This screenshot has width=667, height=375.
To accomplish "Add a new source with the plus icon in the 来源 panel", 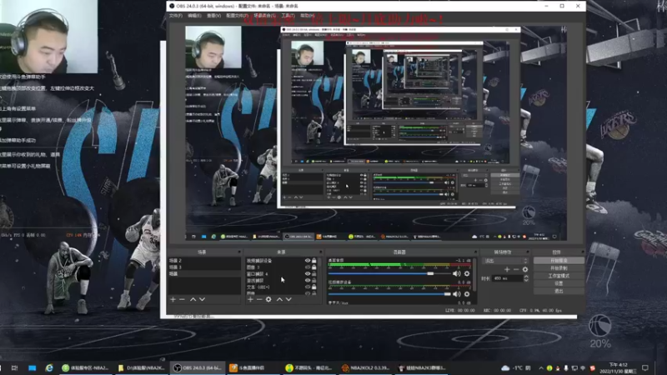I will 250,300.
